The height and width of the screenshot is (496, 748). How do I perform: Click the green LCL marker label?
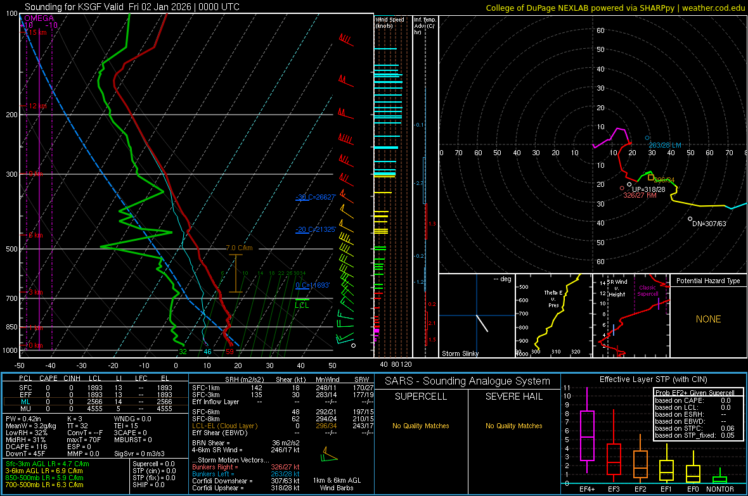pos(302,305)
